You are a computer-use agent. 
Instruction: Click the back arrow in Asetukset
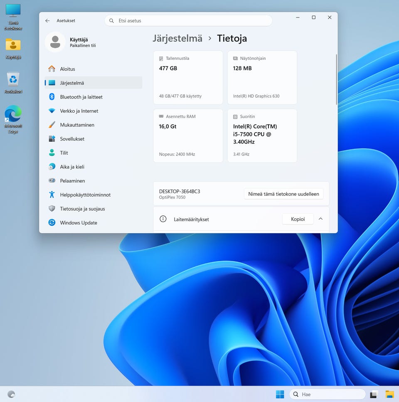[47, 21]
